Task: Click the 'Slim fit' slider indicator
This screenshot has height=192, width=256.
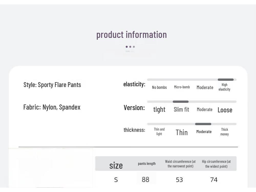Action: (180, 102)
